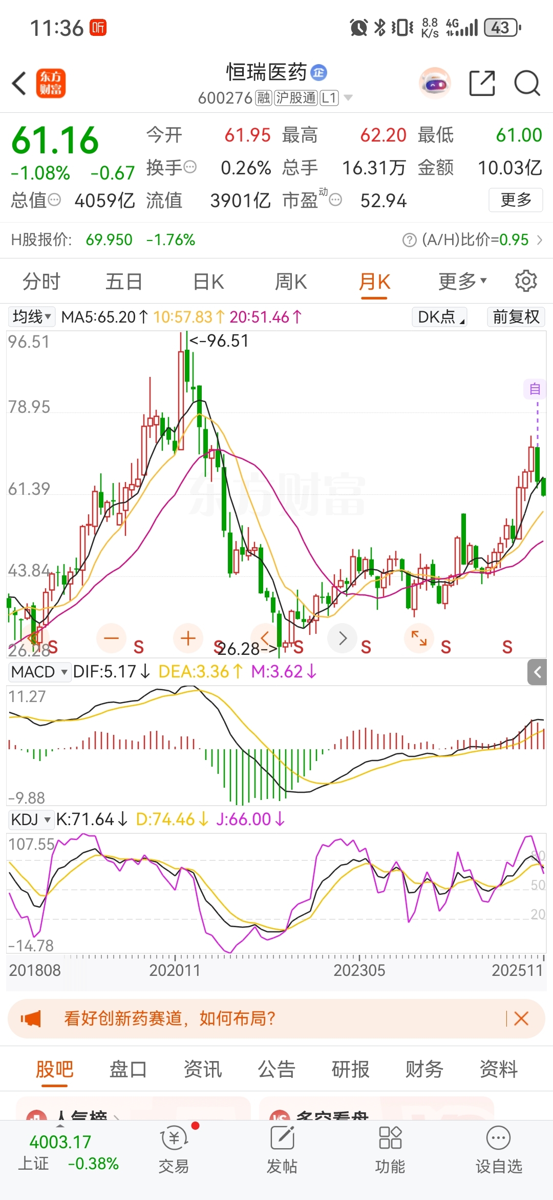Image resolution: width=553 pixels, height=1200 pixels.
Task: Open the 前复权 adjustment selector
Action: (x=516, y=317)
